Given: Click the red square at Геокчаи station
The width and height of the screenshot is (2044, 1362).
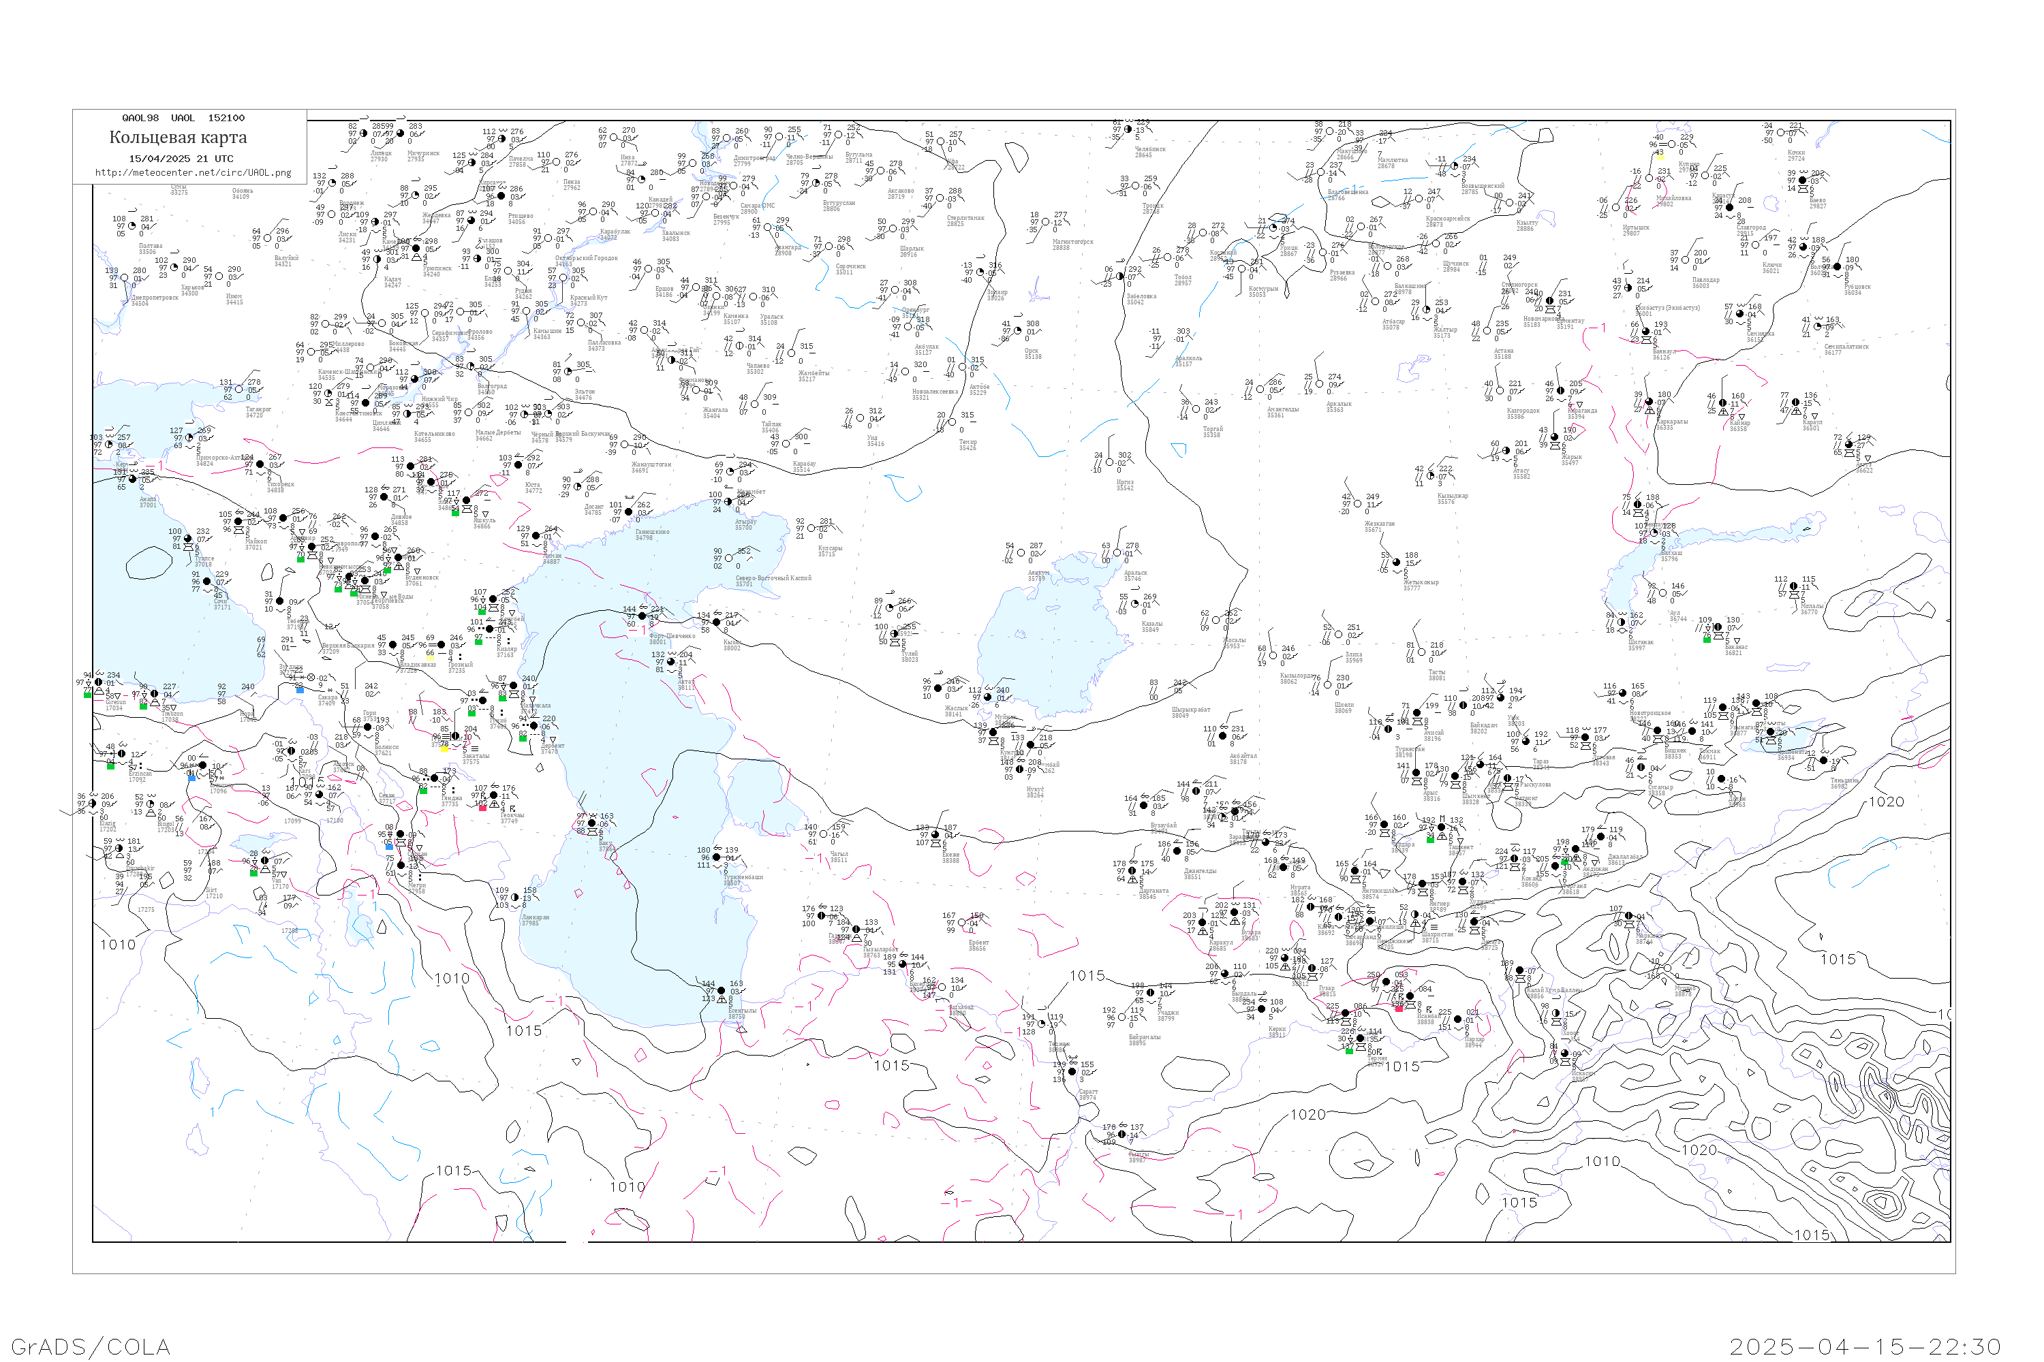Looking at the screenshot, I should [483, 808].
